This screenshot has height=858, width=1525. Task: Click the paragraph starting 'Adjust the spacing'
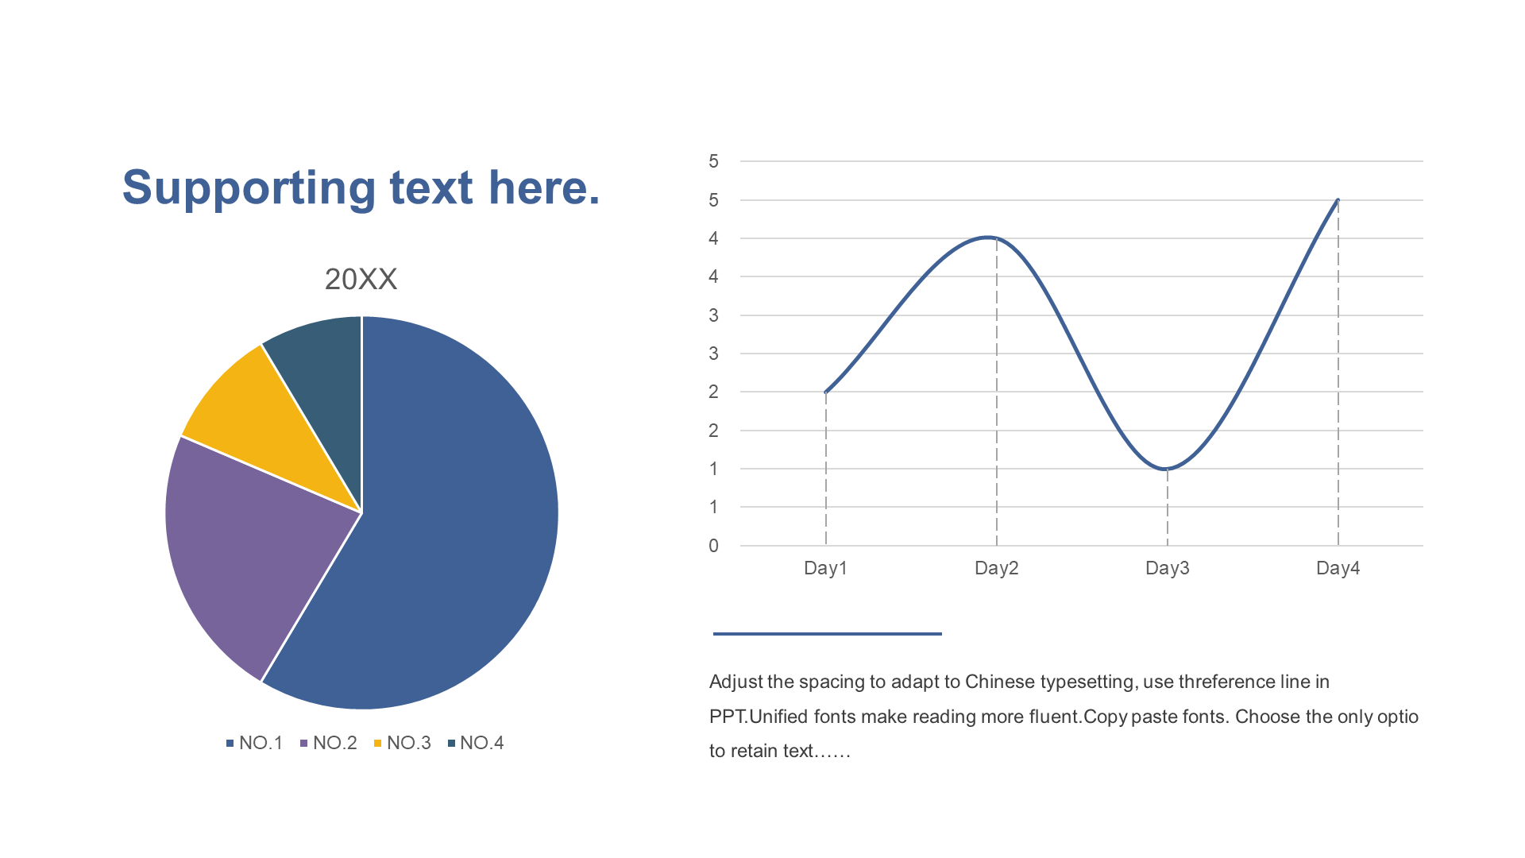(1064, 717)
